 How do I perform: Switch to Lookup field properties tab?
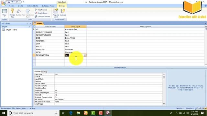pyautogui.click(x=44, y=72)
